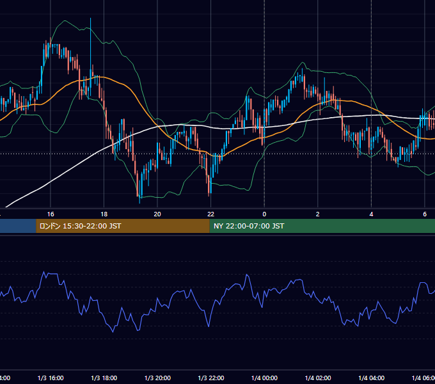Click hour label 0 under price chart
This screenshot has width=435, height=384.
point(264,214)
